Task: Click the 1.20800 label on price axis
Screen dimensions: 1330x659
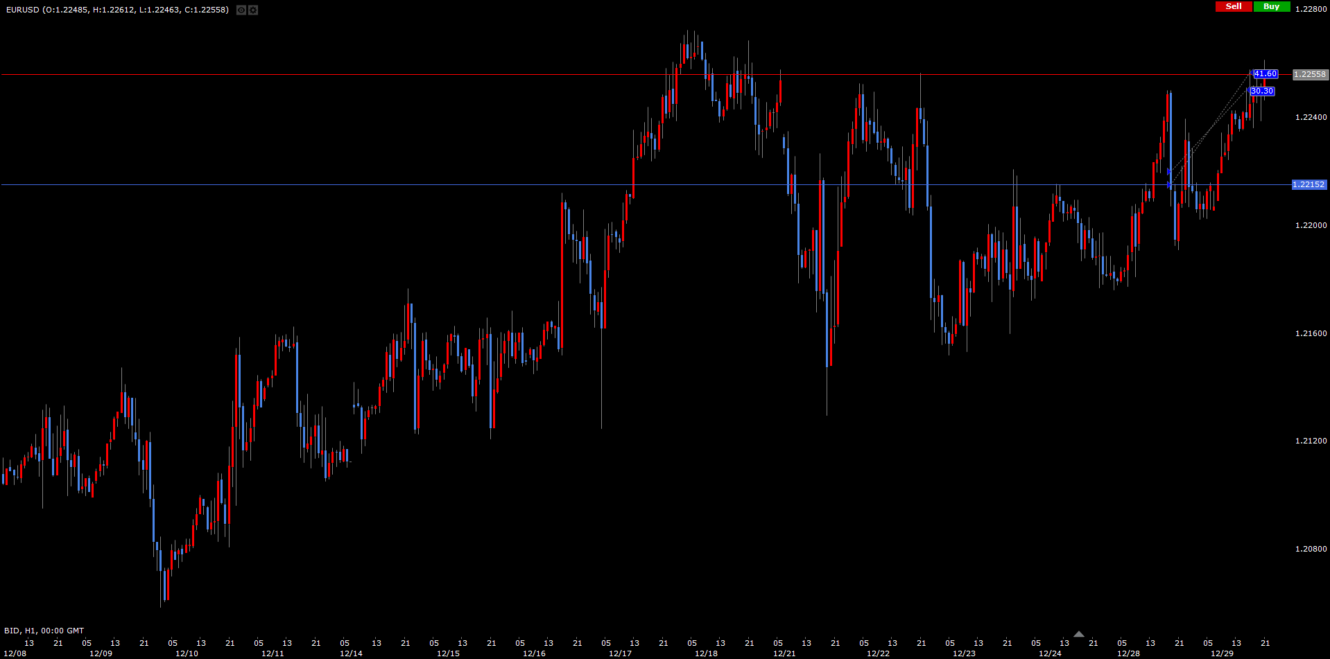Action: (1311, 549)
